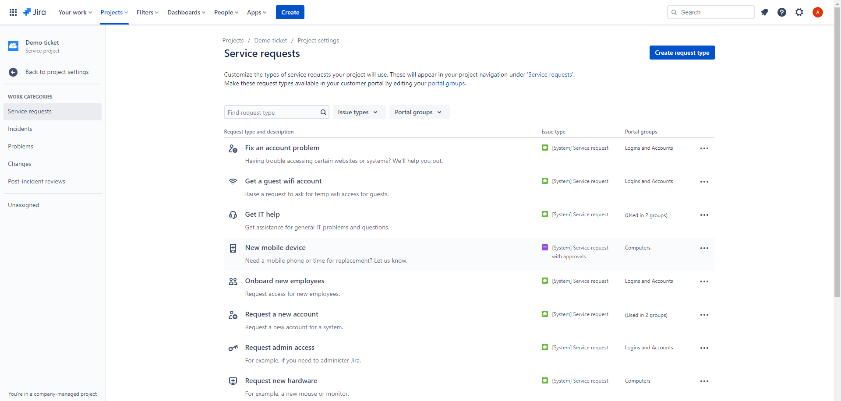Open Jira settings gear

799,12
